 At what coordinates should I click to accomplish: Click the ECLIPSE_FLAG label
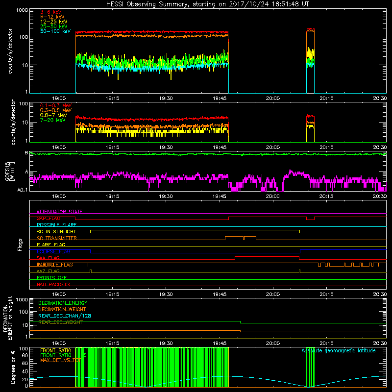[53, 251]
